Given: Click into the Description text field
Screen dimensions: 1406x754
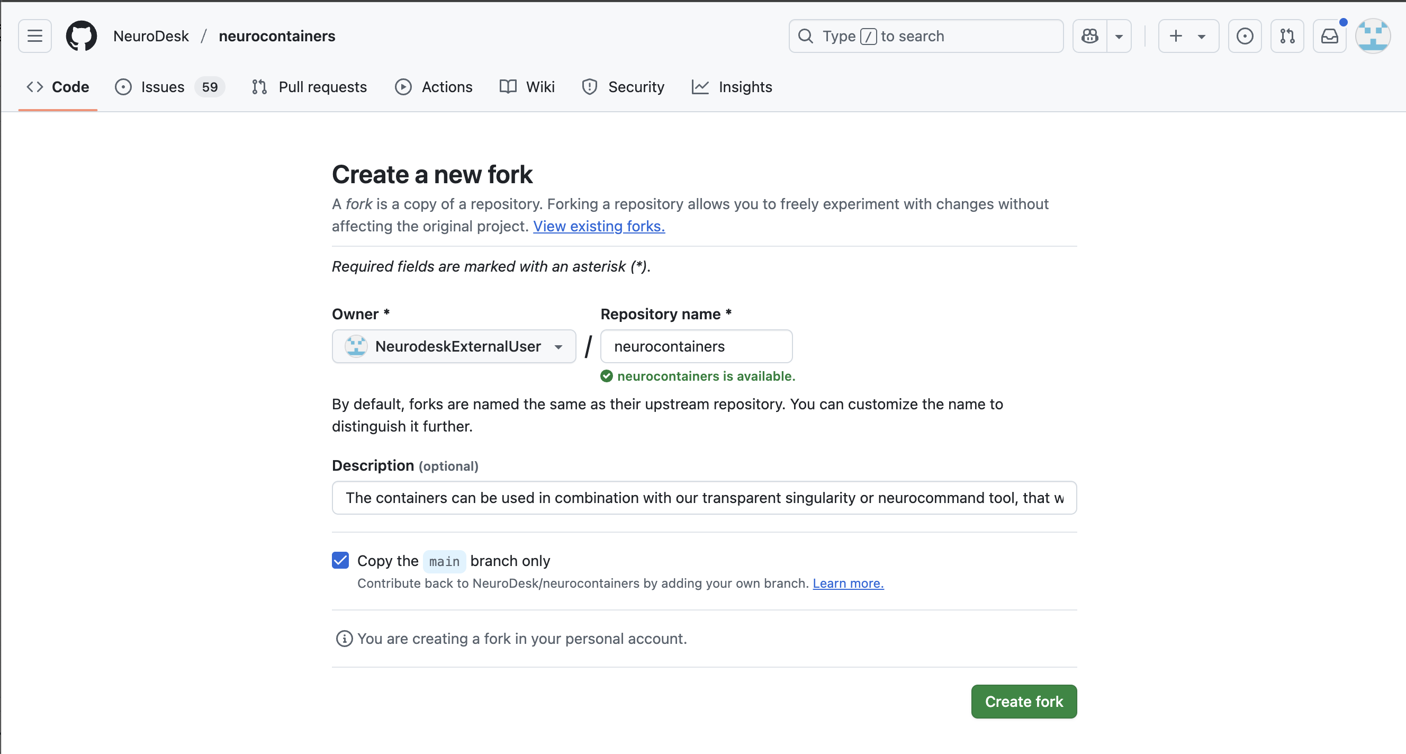Looking at the screenshot, I should (704, 497).
